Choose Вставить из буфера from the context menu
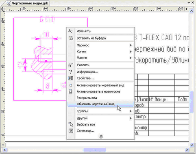The width and height of the screenshot is (196, 154). [101, 38]
